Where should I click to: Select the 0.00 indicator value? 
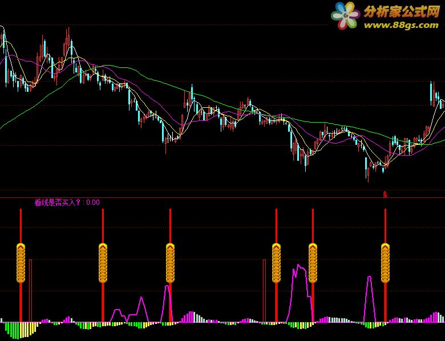(x=93, y=202)
